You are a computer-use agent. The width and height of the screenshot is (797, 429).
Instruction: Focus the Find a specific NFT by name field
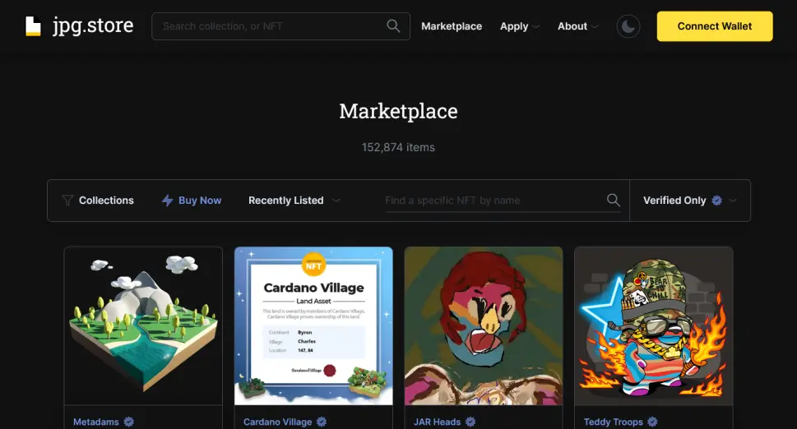503,201
